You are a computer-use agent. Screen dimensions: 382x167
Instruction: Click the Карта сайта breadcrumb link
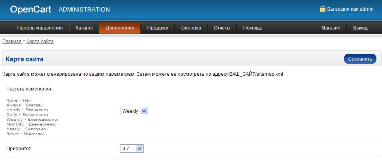tap(40, 41)
